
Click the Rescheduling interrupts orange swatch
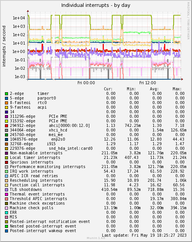6,181
